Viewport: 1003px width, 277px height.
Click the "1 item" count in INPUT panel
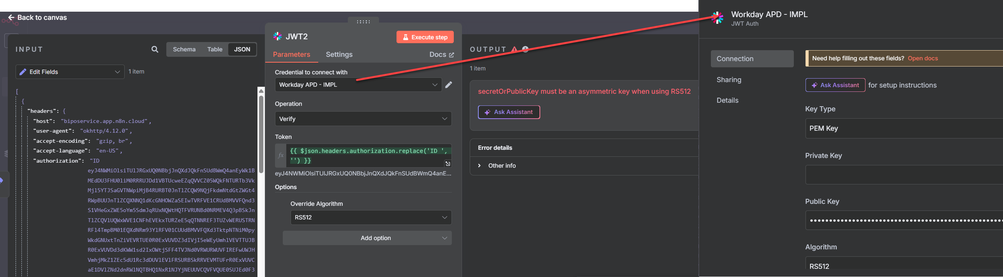coord(136,72)
